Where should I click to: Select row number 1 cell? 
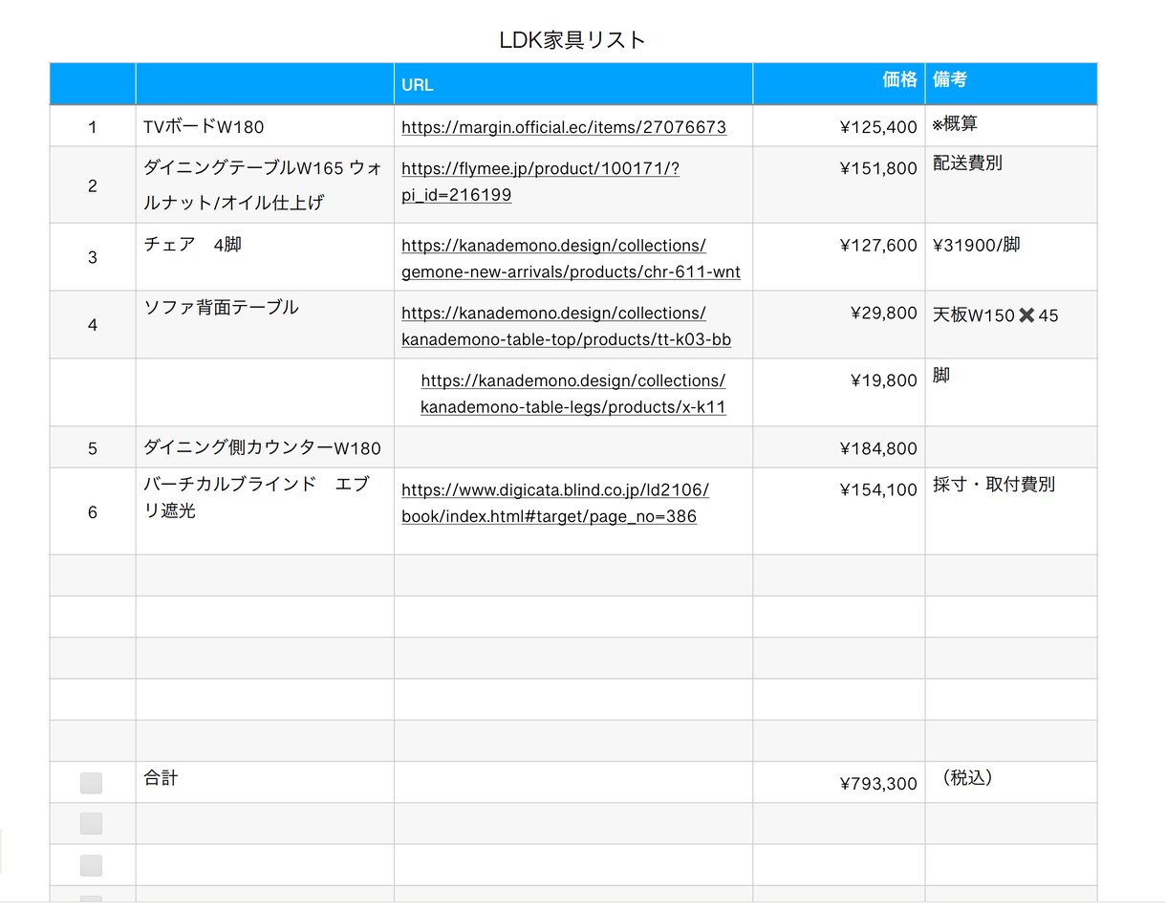pos(93,126)
